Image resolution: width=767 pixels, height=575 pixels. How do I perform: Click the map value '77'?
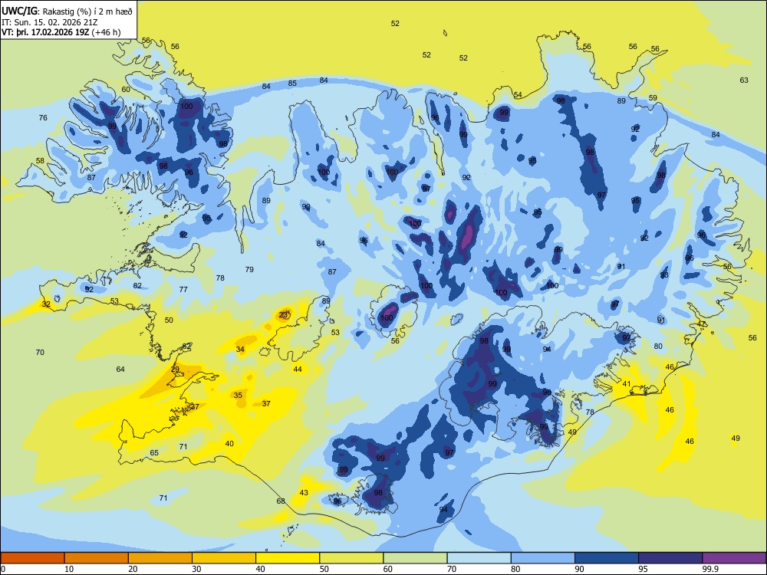coord(183,290)
